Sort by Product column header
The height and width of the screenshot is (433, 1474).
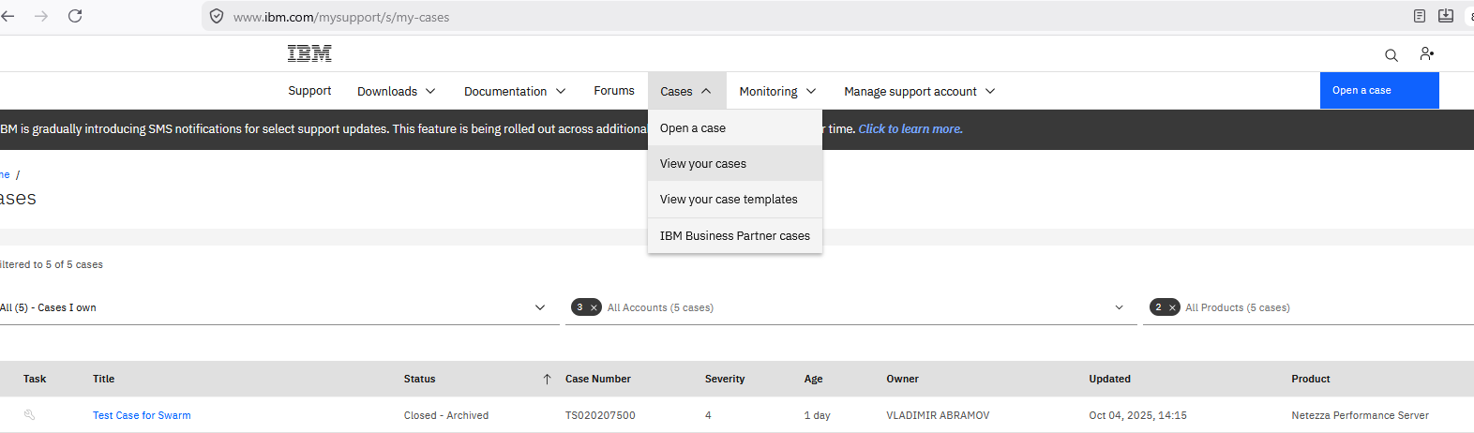pyautogui.click(x=1311, y=379)
